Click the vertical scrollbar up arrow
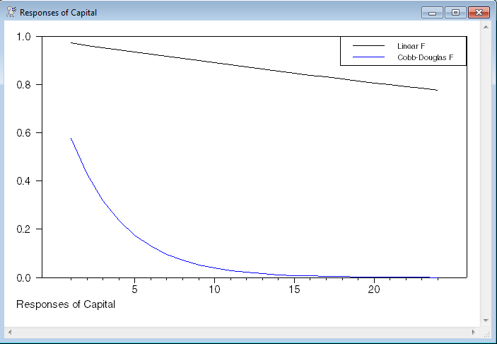Viewport: 497px width, 344px height. click(486, 27)
